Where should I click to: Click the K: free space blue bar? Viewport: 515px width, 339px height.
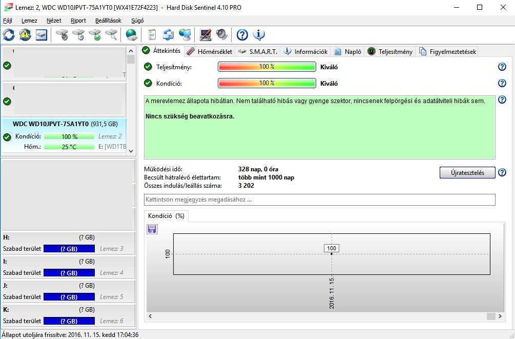pyautogui.click(x=69, y=321)
